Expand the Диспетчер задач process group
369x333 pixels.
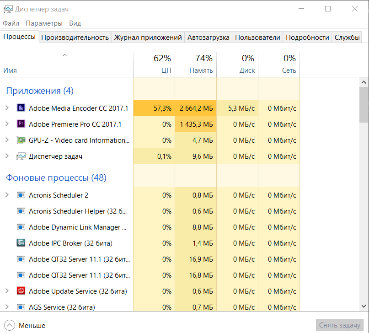coord(7,156)
